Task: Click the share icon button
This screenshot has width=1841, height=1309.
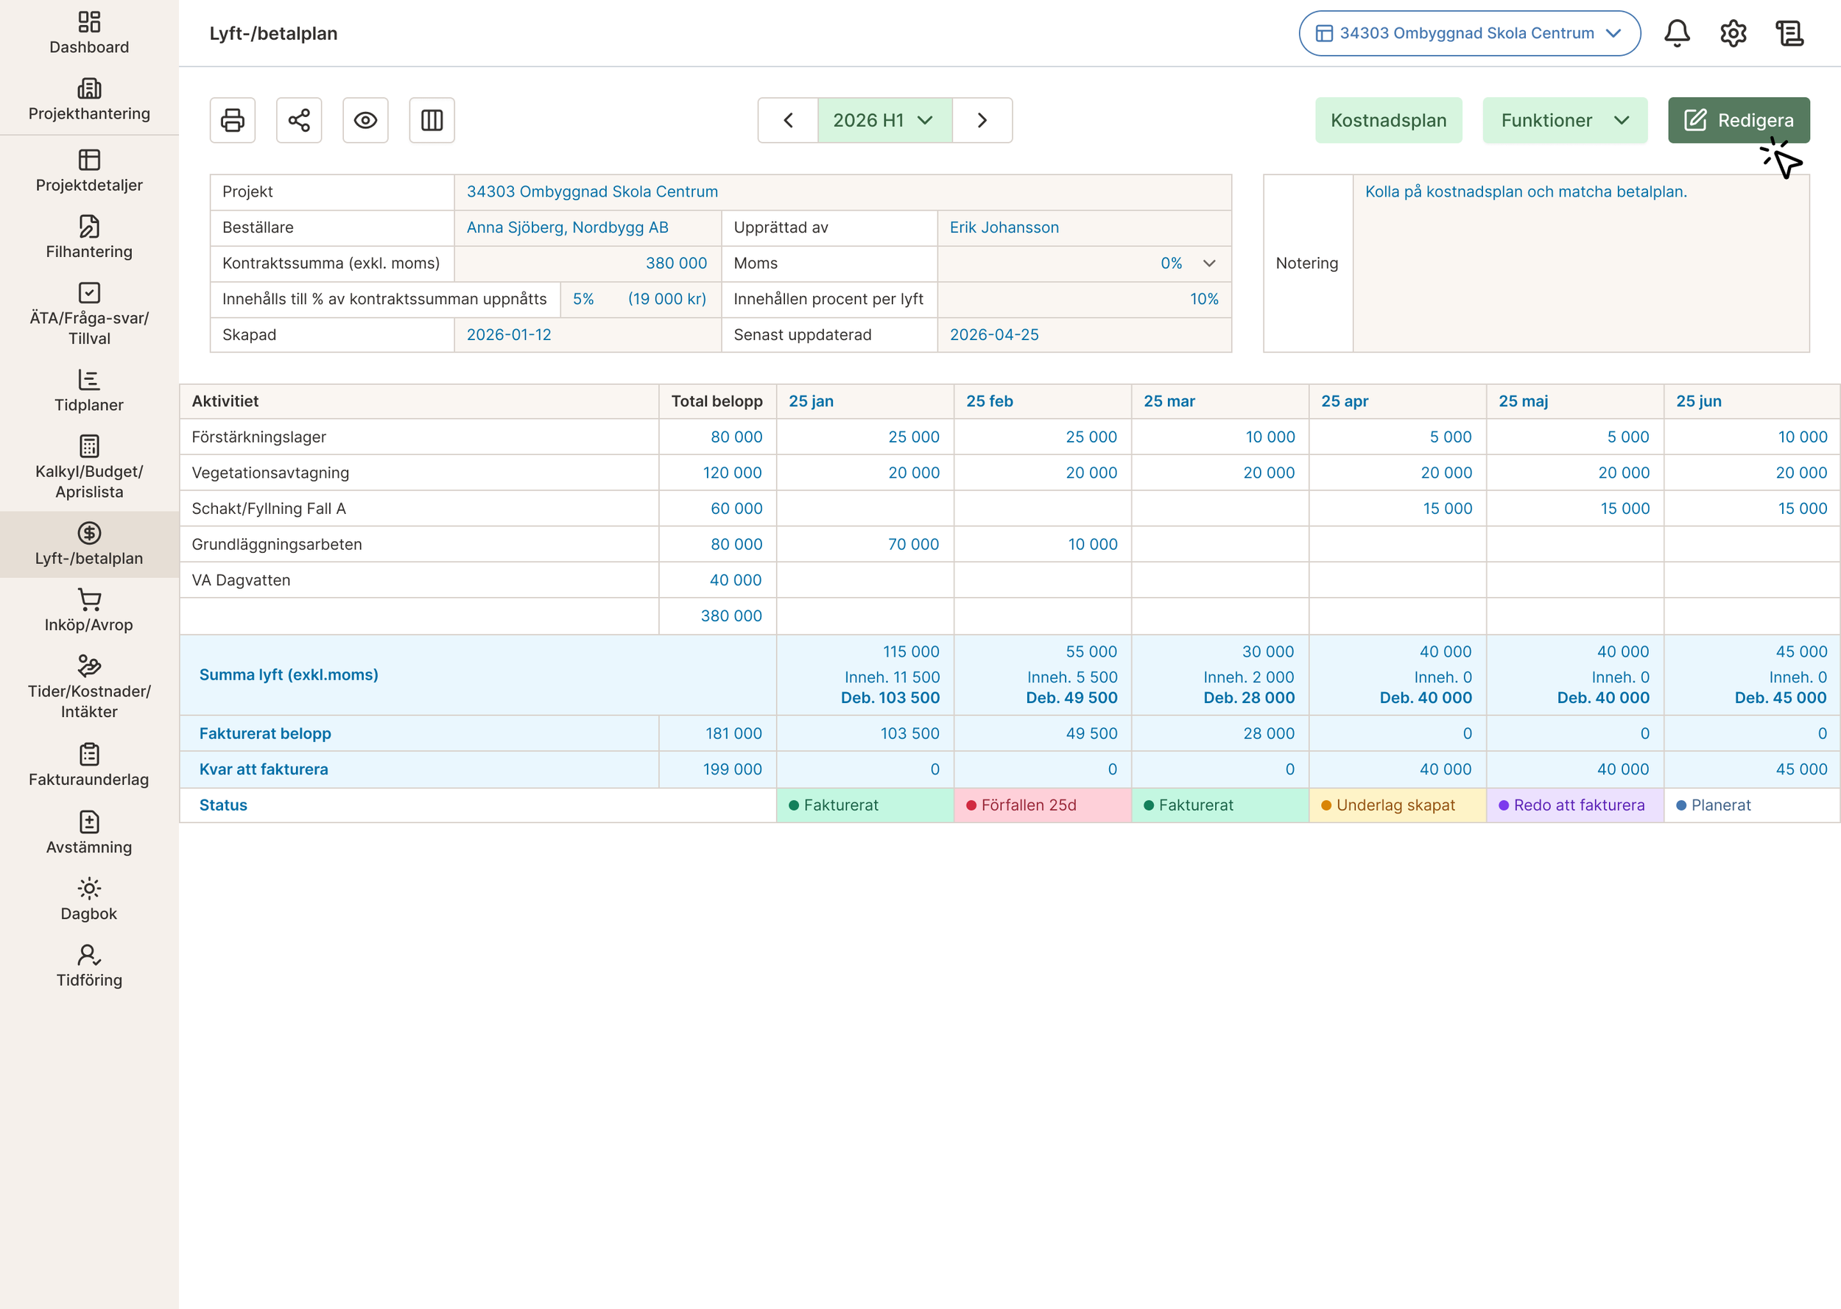Action: point(299,120)
